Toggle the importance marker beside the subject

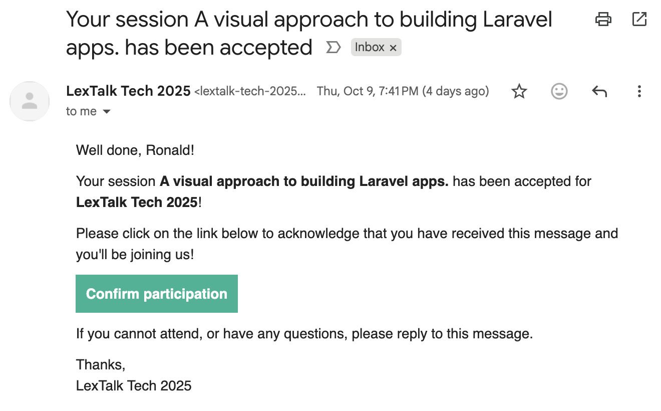click(x=333, y=48)
